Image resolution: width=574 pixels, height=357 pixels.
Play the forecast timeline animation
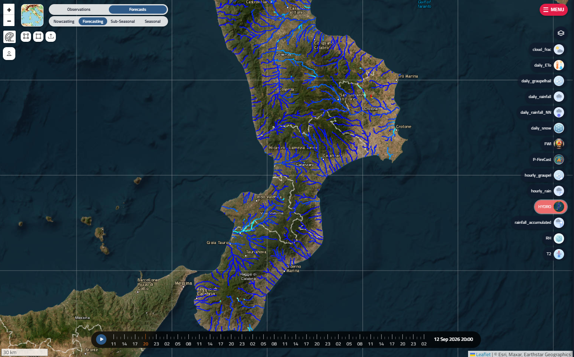101,340
